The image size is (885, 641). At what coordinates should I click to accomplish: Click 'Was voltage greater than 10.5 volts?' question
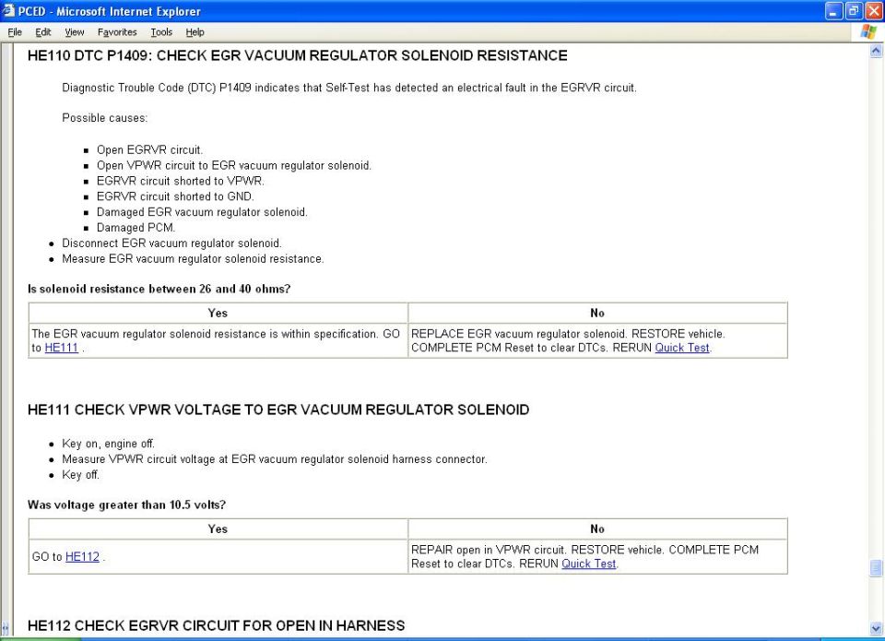tap(126, 504)
